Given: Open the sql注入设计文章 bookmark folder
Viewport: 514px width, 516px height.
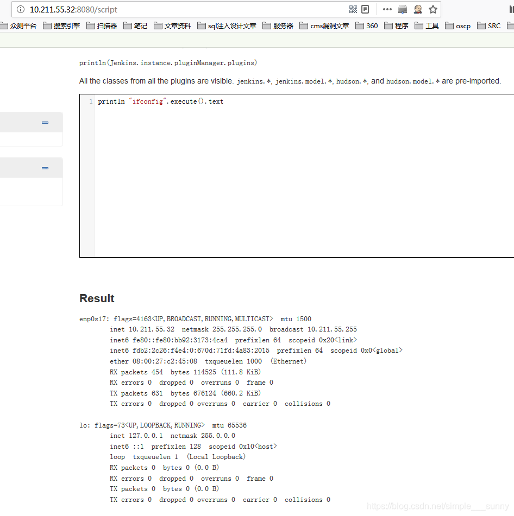Looking at the screenshot, I should [227, 26].
